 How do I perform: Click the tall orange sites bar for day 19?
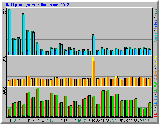pos(94,73)
